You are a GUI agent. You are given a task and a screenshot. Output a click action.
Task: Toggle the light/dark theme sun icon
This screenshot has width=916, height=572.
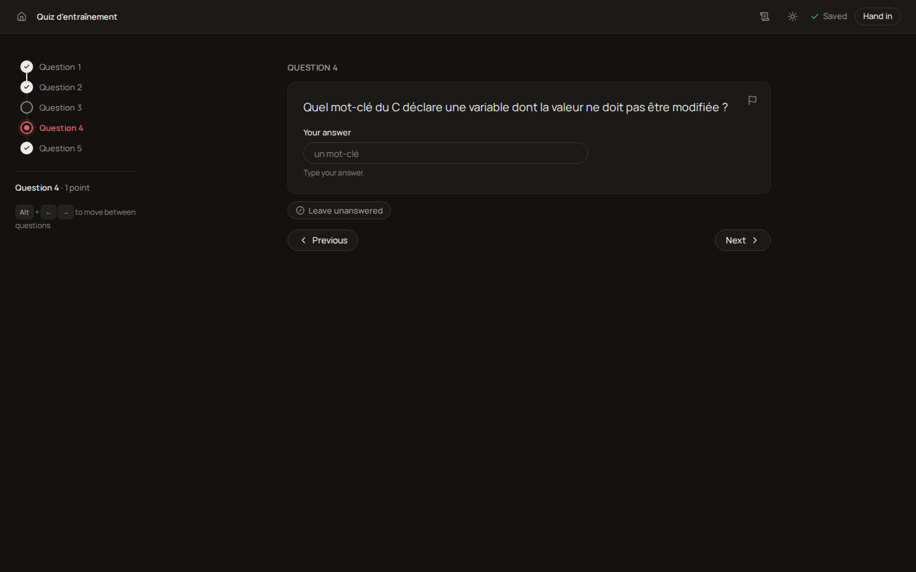click(793, 17)
